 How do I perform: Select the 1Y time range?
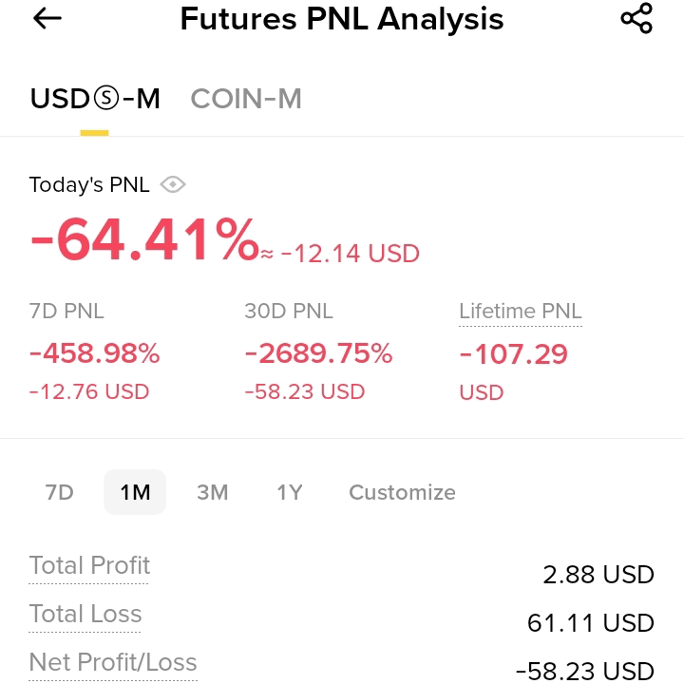coord(289,492)
